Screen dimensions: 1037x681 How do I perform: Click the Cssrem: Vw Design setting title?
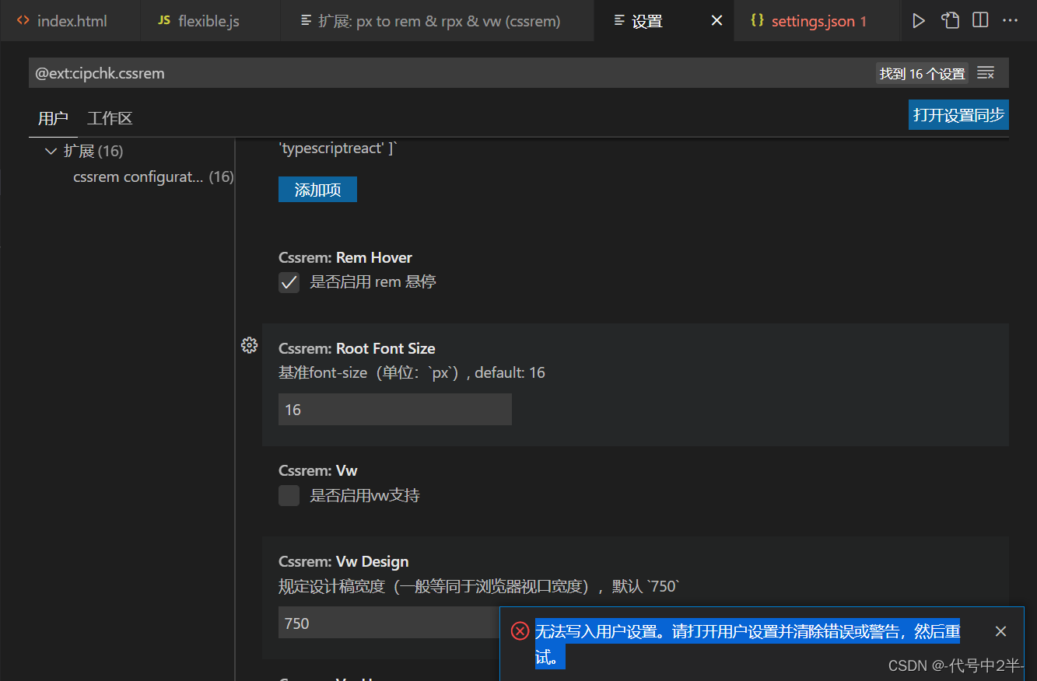pos(343,561)
